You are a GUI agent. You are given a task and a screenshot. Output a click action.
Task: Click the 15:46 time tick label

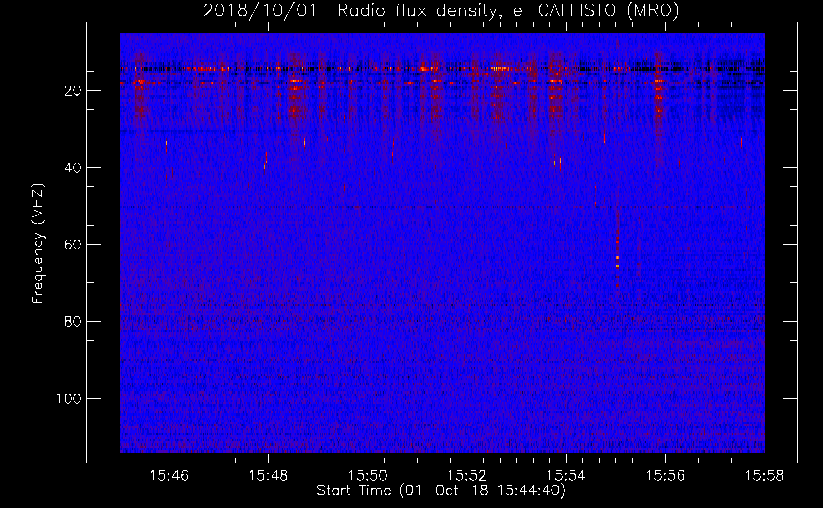169,475
